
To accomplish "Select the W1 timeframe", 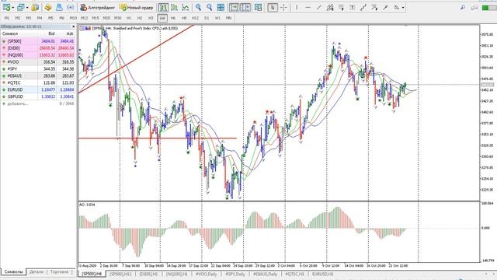I will tap(217, 18).
